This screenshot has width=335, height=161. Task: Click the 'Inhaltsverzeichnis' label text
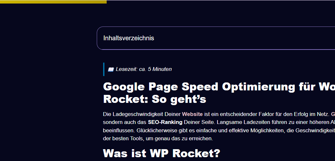click(x=129, y=38)
